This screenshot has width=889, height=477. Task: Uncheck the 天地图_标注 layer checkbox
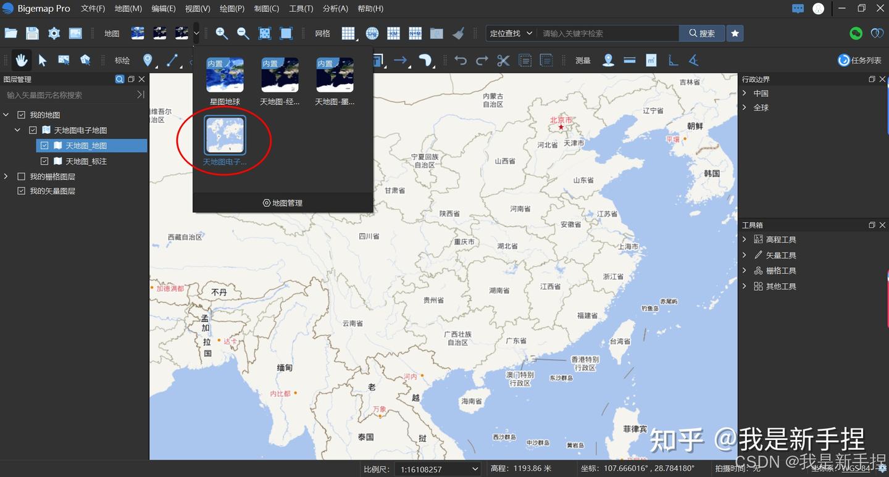(44, 160)
